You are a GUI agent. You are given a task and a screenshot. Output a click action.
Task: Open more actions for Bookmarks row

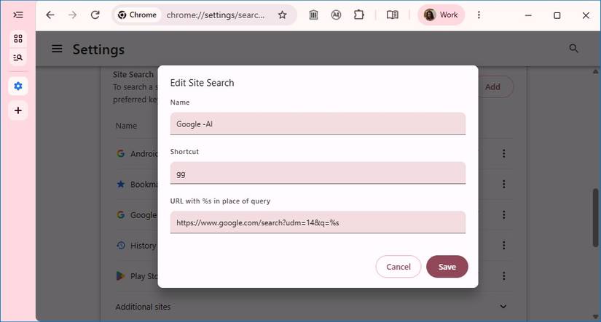pos(503,184)
